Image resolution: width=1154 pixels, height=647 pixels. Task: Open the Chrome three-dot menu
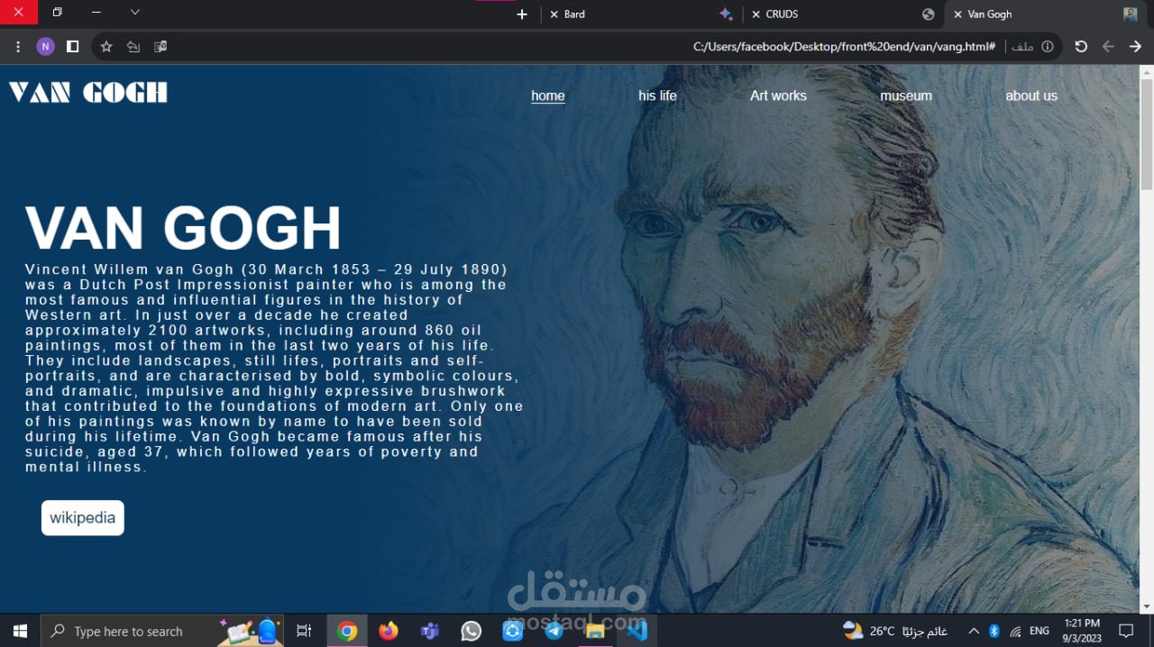click(18, 47)
